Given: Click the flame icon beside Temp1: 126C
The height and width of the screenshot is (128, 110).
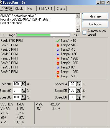Looking at the screenshot, I should 58,58.
